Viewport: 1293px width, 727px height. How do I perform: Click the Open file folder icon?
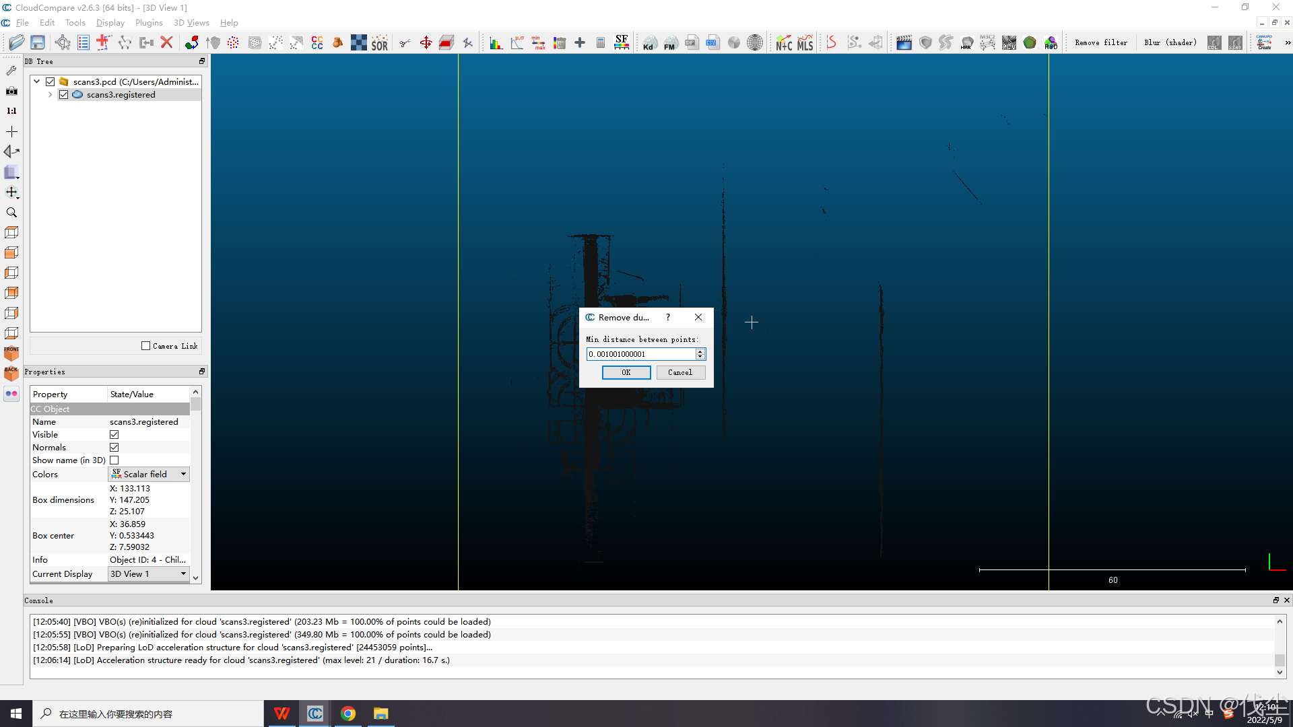16,42
